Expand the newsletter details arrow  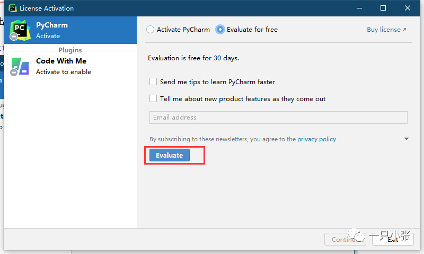click(406, 139)
